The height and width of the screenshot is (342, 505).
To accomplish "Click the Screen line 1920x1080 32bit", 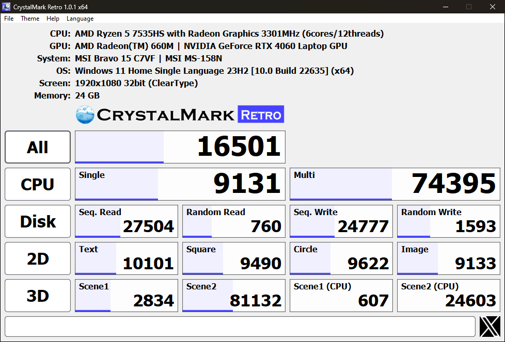I will coord(136,83).
